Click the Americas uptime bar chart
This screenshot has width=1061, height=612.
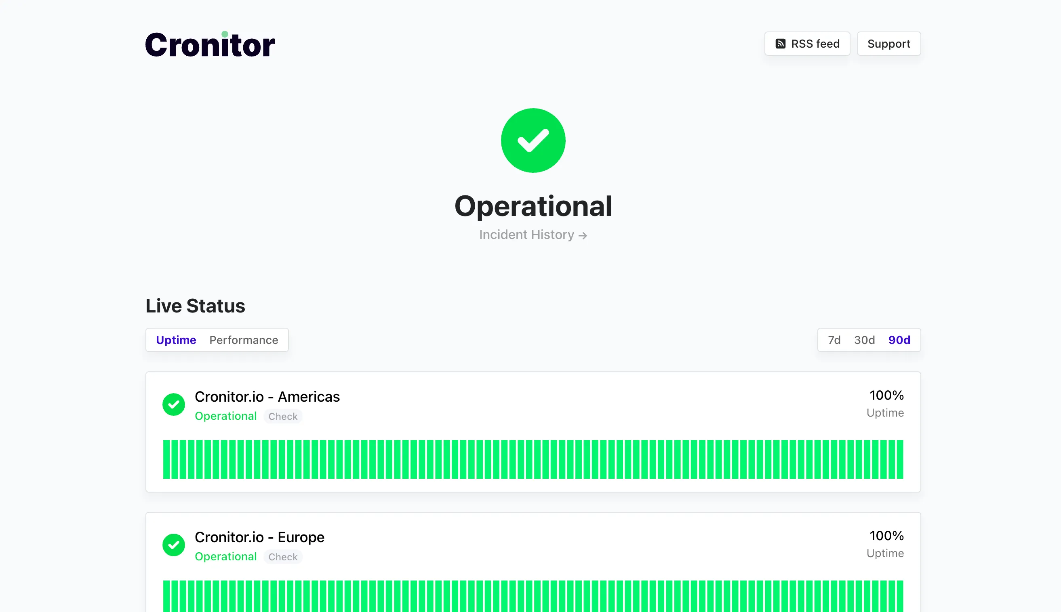533,459
